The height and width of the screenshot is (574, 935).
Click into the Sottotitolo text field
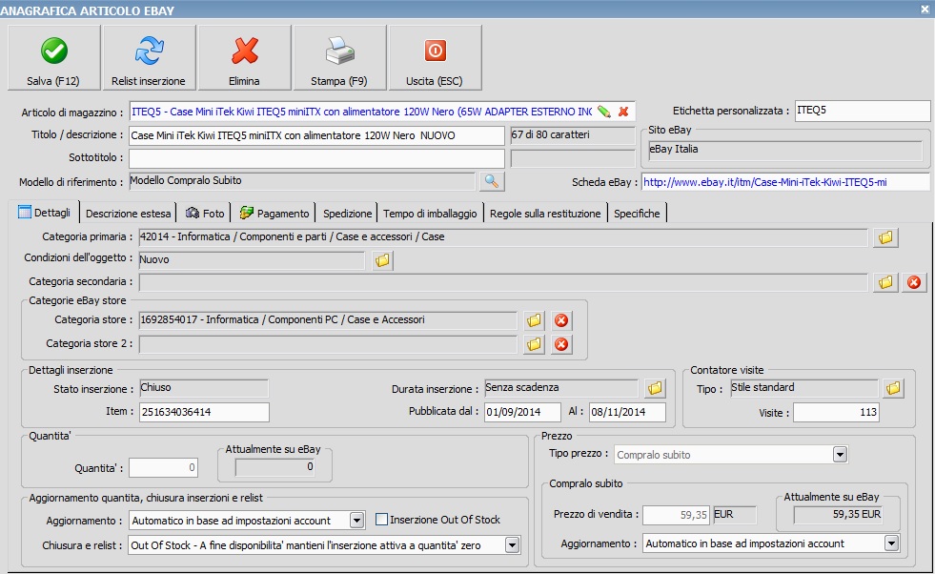point(315,158)
